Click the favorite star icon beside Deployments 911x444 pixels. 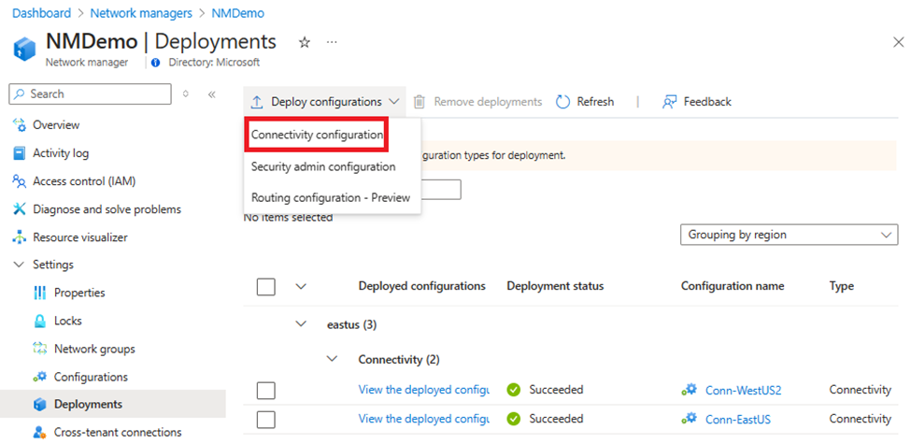(304, 42)
